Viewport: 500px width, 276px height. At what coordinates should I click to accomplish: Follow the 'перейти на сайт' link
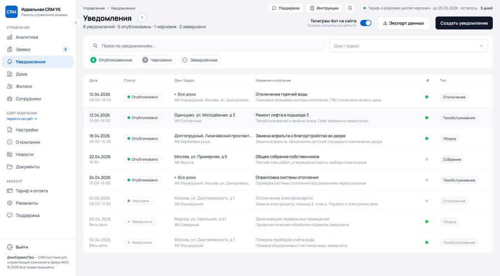(x=22, y=119)
